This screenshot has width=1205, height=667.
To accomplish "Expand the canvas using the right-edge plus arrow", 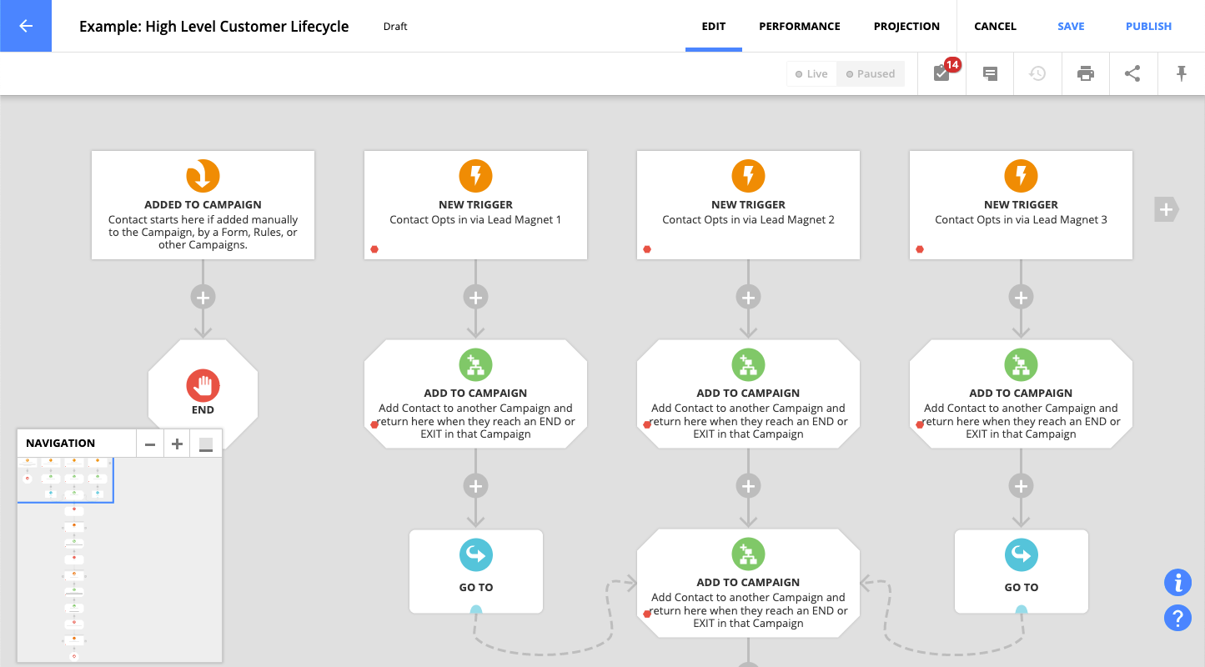I will [1165, 209].
